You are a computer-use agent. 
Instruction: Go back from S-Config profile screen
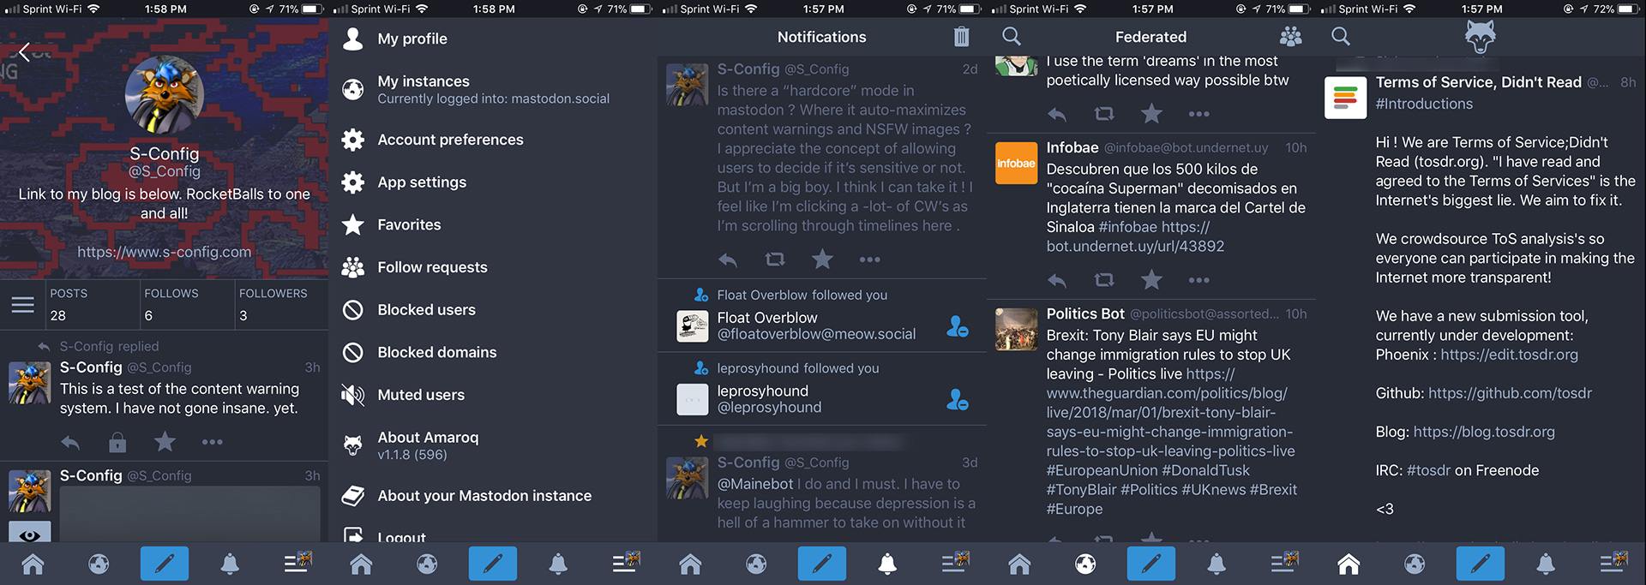(24, 52)
